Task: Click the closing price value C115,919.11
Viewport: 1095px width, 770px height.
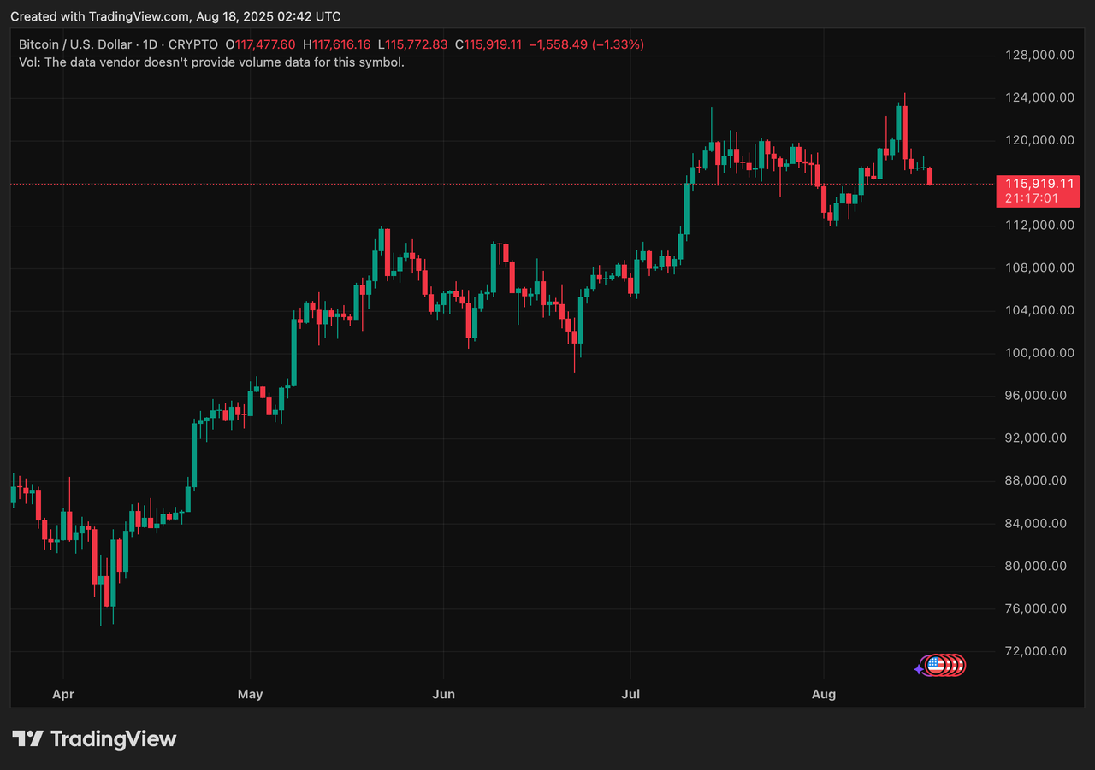Action: (488, 44)
